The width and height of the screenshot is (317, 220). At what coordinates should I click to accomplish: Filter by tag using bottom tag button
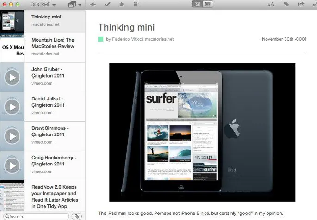(77, 216)
